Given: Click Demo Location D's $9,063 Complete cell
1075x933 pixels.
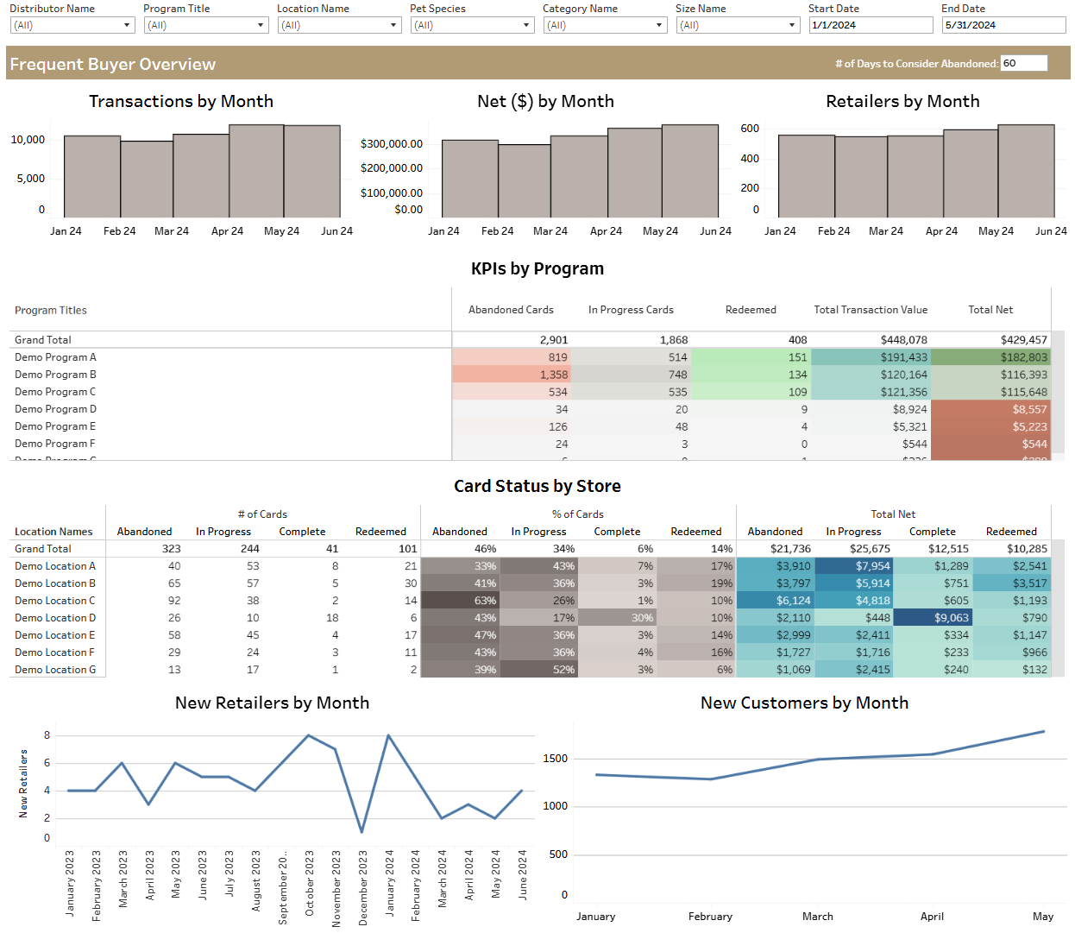Looking at the screenshot, I should click(x=932, y=618).
